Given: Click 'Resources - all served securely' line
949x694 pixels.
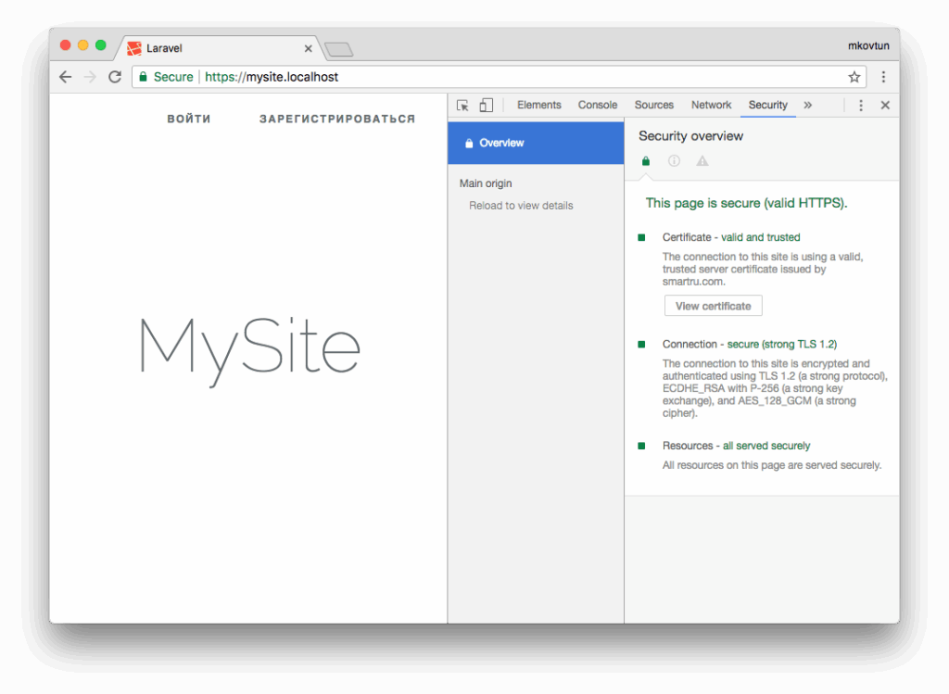Looking at the screenshot, I should (x=736, y=446).
